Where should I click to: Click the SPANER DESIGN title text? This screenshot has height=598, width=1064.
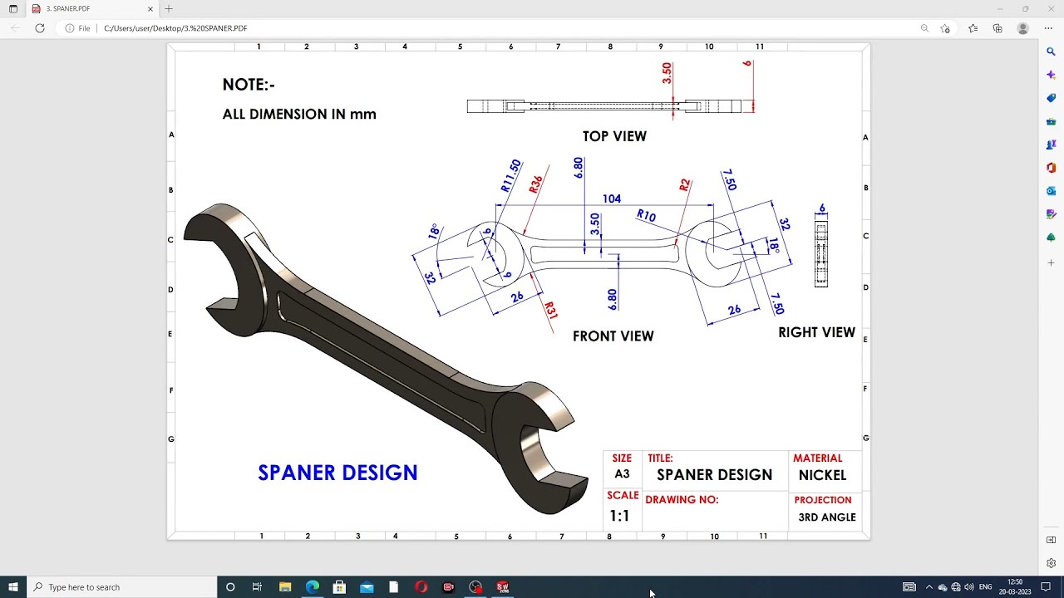pyautogui.click(x=714, y=475)
